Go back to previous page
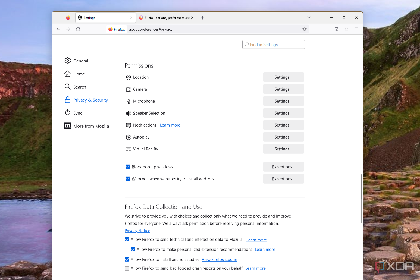 (x=58, y=29)
